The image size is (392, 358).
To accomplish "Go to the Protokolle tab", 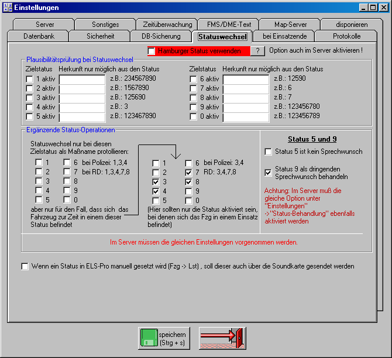I will click(346, 36).
